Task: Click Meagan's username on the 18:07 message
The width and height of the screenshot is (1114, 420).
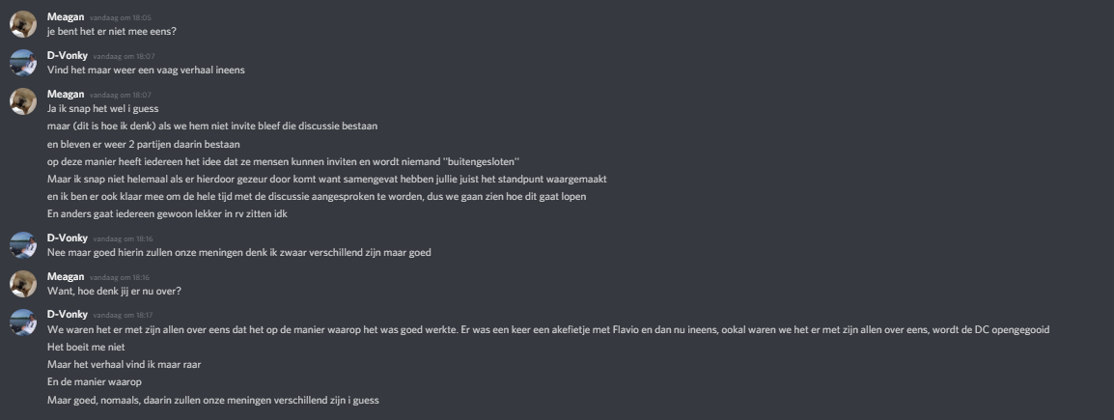Action: (x=65, y=94)
